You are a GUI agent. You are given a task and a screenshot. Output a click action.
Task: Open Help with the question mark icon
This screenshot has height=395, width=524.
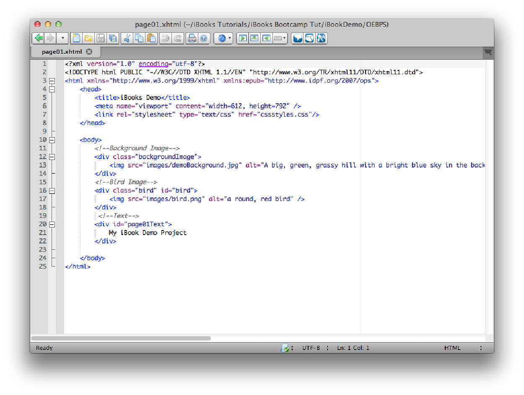pyautogui.click(x=204, y=38)
